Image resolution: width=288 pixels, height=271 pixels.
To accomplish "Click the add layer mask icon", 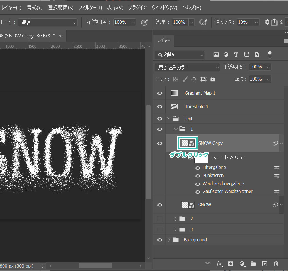I will [230, 264].
